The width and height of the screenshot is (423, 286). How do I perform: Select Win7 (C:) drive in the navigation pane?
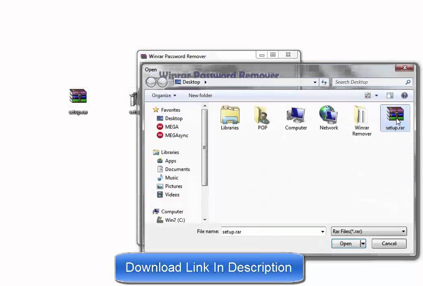pyautogui.click(x=171, y=220)
